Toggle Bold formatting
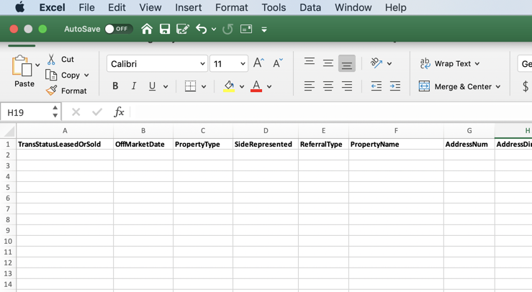The width and height of the screenshot is (532, 292). (115, 86)
